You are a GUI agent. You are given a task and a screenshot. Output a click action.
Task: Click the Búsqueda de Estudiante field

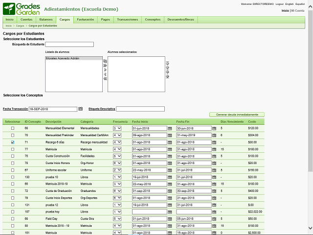click(x=69, y=45)
